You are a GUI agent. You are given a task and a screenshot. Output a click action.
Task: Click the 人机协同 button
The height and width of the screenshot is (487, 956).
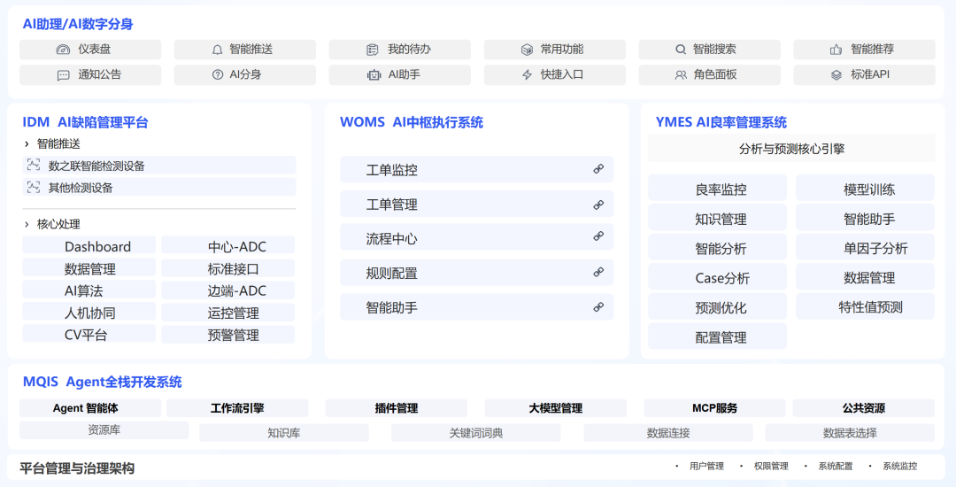tap(89, 312)
